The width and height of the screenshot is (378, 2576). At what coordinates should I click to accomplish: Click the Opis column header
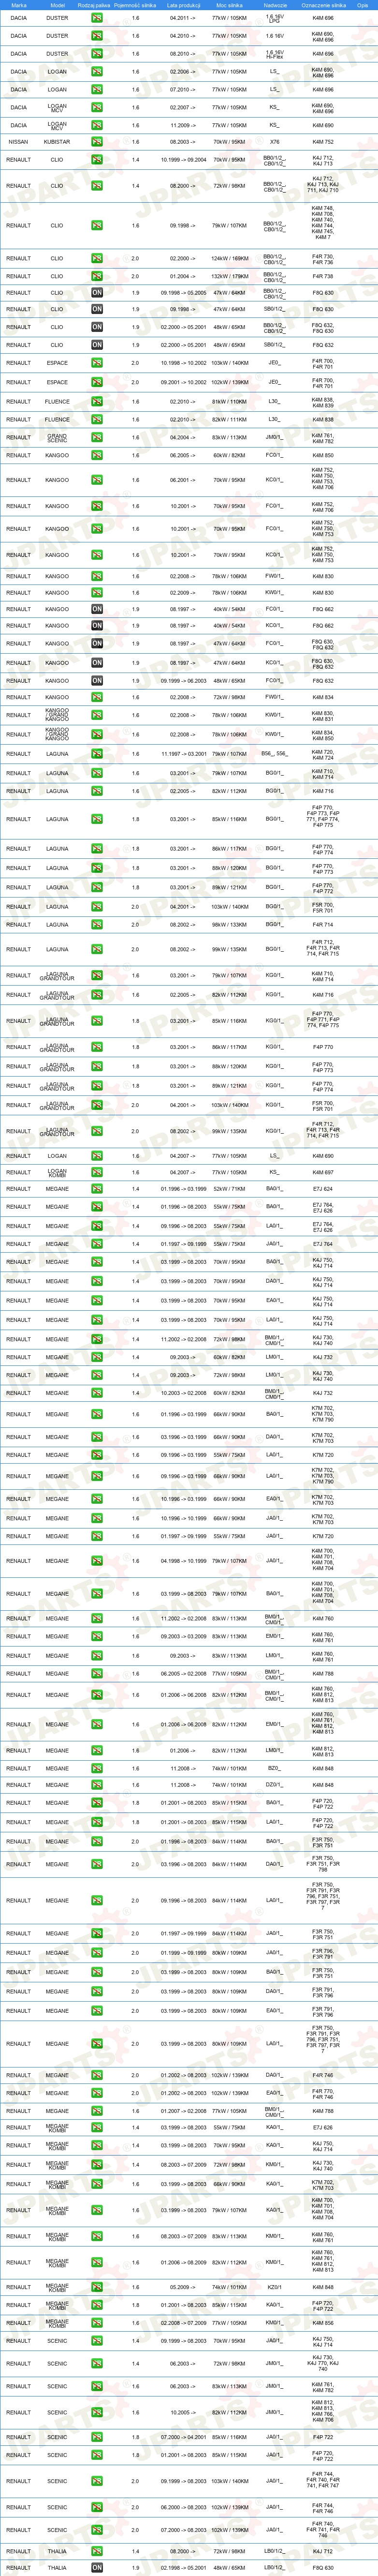coord(363,5)
